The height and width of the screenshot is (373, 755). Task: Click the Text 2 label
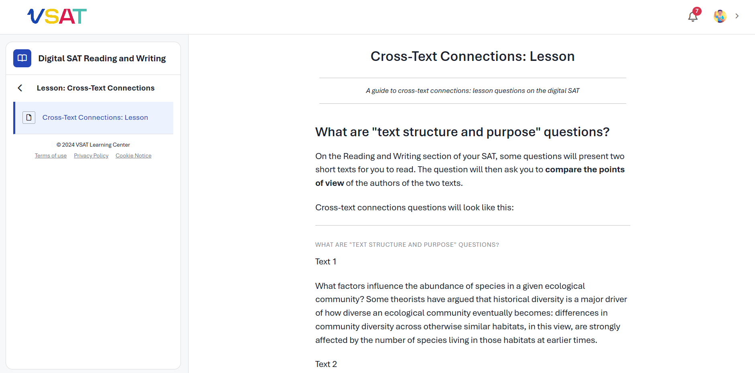click(x=326, y=364)
